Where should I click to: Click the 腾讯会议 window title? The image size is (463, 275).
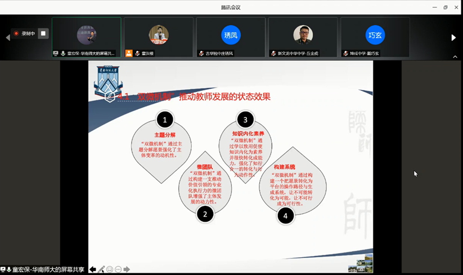click(231, 7)
